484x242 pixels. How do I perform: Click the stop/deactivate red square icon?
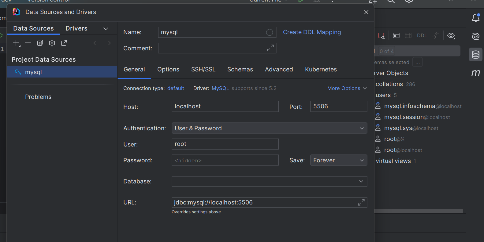pos(382,36)
